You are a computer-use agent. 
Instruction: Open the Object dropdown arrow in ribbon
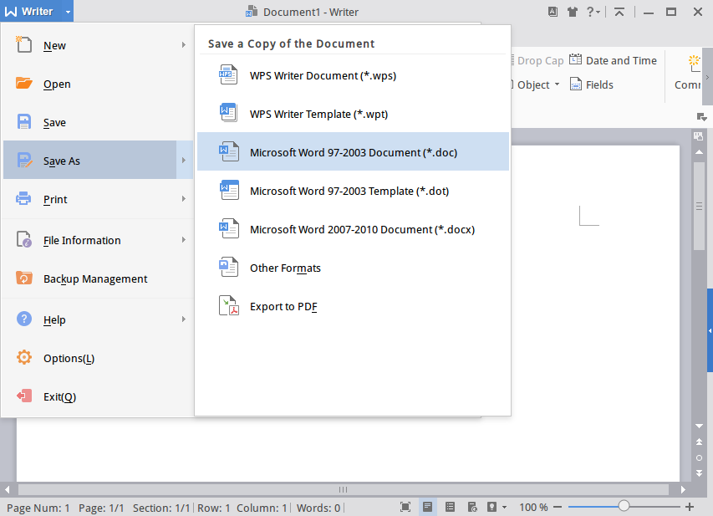[x=557, y=84]
